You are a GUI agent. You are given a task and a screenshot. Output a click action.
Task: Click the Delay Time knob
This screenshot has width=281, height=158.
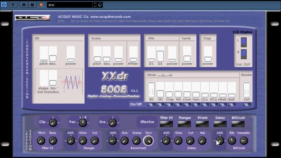point(178,141)
